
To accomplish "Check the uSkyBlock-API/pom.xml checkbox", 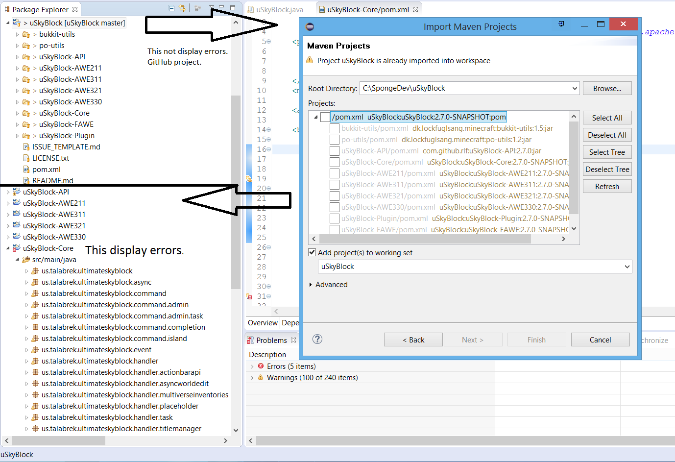I will (335, 151).
